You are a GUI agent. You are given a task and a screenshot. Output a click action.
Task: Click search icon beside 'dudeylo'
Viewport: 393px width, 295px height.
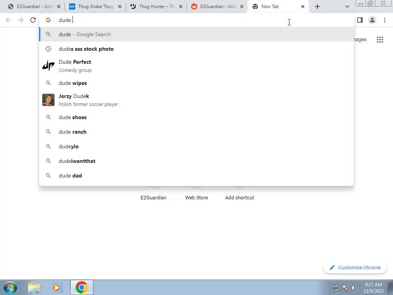[x=48, y=146]
